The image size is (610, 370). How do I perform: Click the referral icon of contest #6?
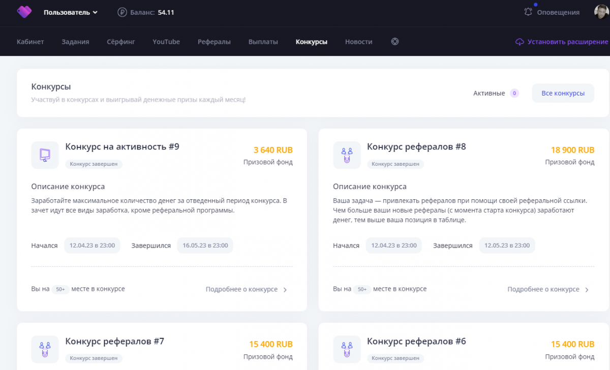(x=346, y=349)
